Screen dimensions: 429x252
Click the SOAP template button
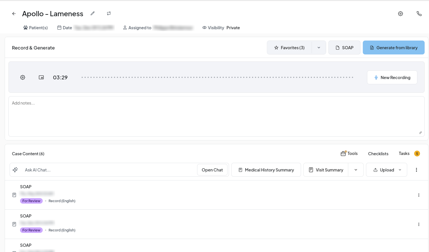[344, 48]
